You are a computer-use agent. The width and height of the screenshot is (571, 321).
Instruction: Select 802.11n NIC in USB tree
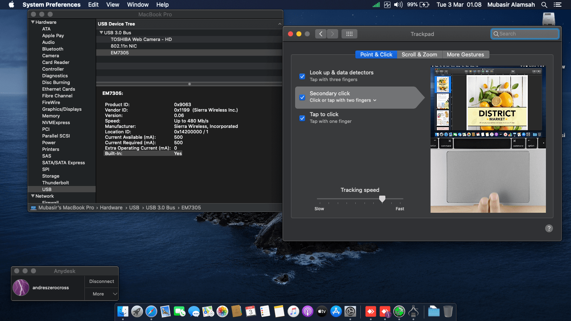(x=124, y=46)
